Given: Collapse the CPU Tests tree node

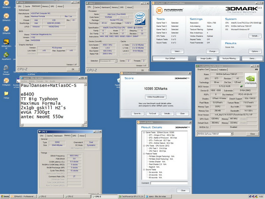Looking at the screenshot, I should tap(144, 146).
